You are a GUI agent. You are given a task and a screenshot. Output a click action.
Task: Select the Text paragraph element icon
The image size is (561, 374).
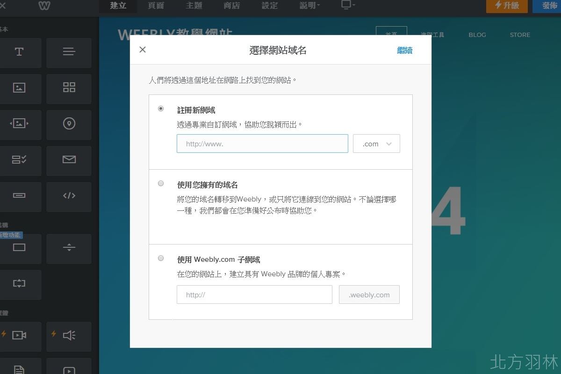(x=69, y=52)
